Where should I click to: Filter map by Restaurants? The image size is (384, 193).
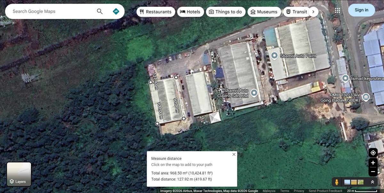[x=156, y=12]
